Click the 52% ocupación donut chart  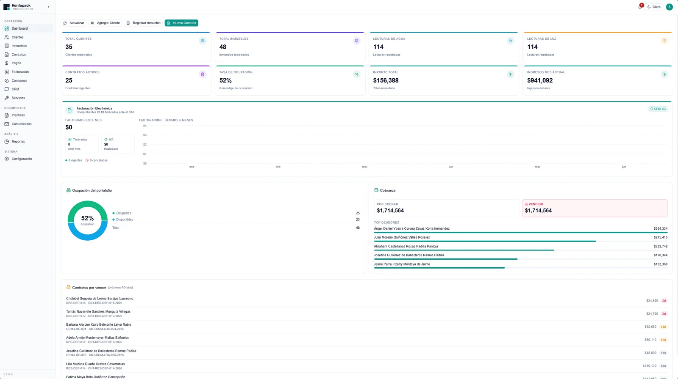coord(87,220)
